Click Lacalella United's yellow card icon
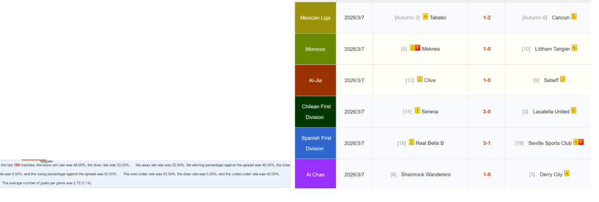599x202 pixels. [574, 111]
